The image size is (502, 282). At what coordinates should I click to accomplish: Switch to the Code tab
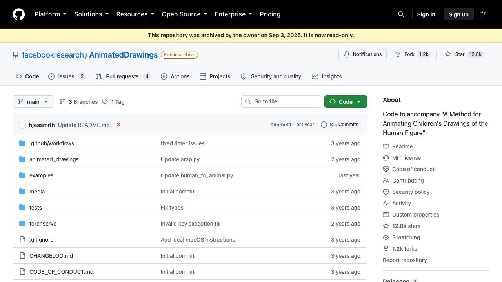pyautogui.click(x=27, y=76)
